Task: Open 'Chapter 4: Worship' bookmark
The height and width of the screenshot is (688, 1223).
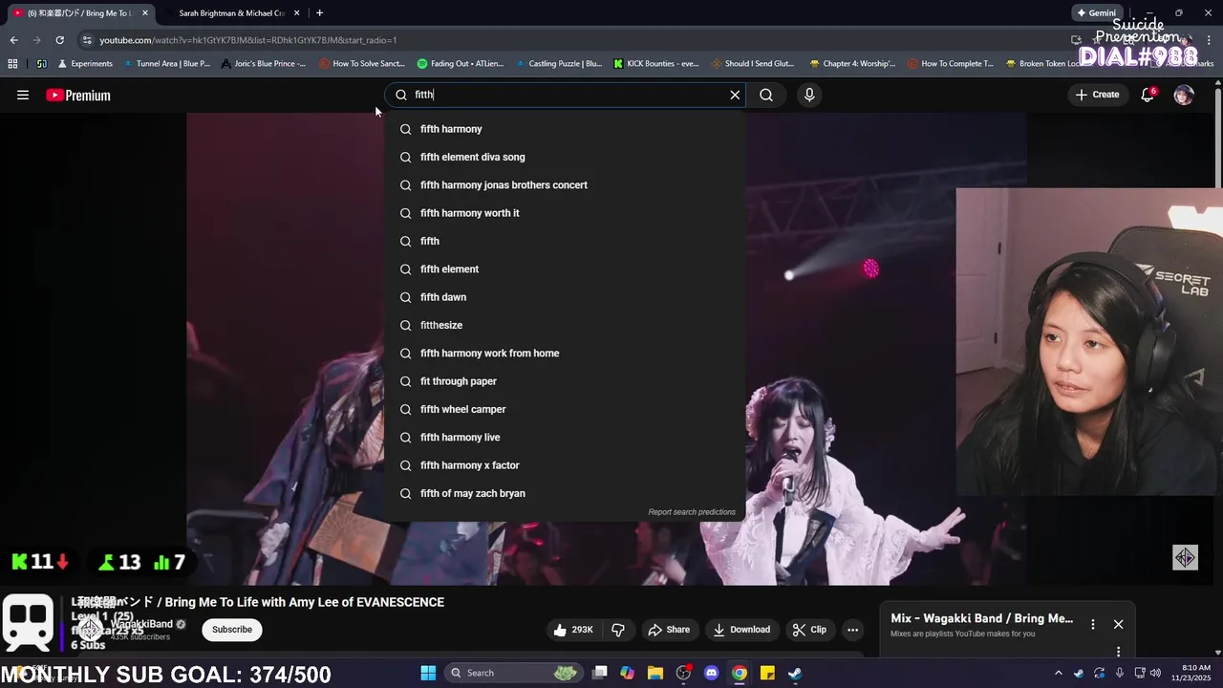Action: point(851,64)
